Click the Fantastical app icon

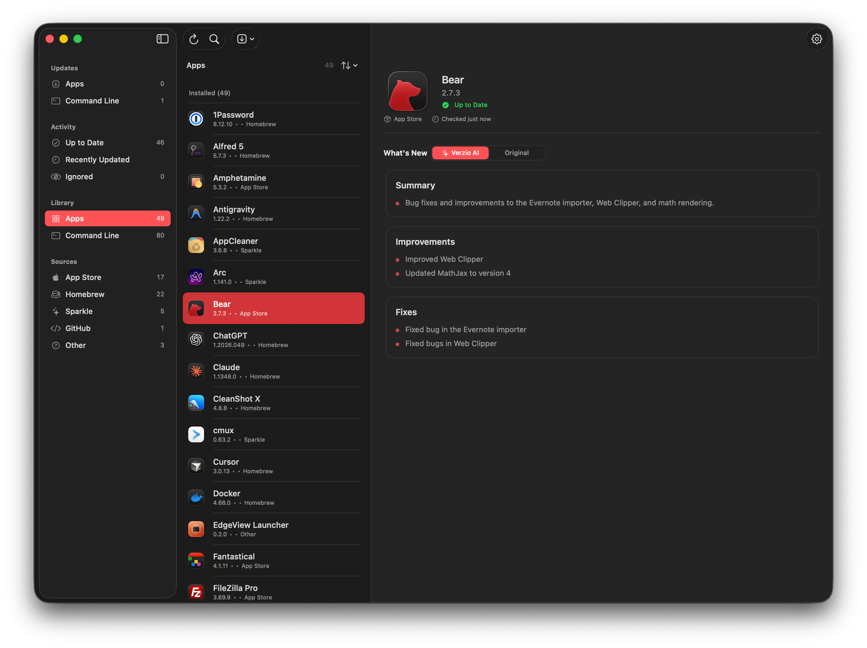pyautogui.click(x=196, y=561)
